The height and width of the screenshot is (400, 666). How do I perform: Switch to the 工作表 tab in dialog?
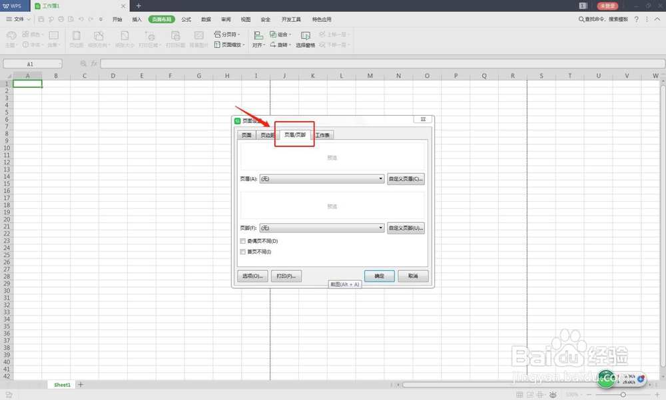322,135
